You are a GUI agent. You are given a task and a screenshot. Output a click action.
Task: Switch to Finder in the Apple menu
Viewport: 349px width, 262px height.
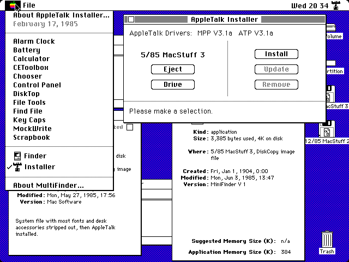point(35,156)
